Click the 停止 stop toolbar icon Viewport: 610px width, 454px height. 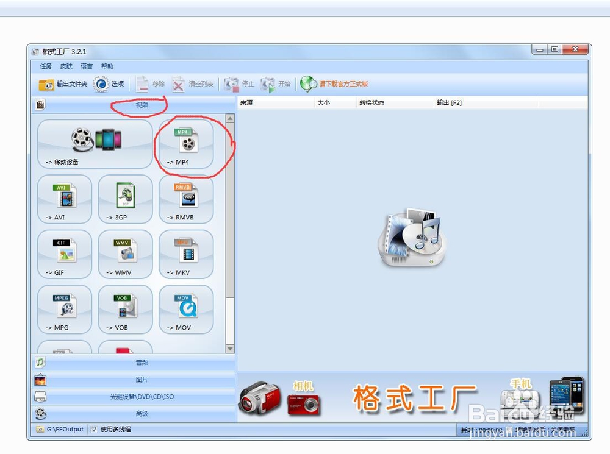point(231,84)
